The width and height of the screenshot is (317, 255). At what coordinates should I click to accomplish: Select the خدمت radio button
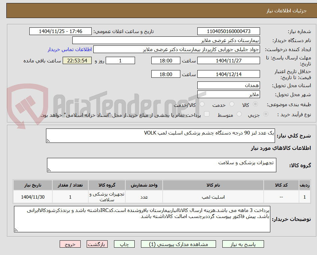pos(232,104)
